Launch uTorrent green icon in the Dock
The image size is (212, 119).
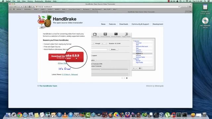[167, 115]
